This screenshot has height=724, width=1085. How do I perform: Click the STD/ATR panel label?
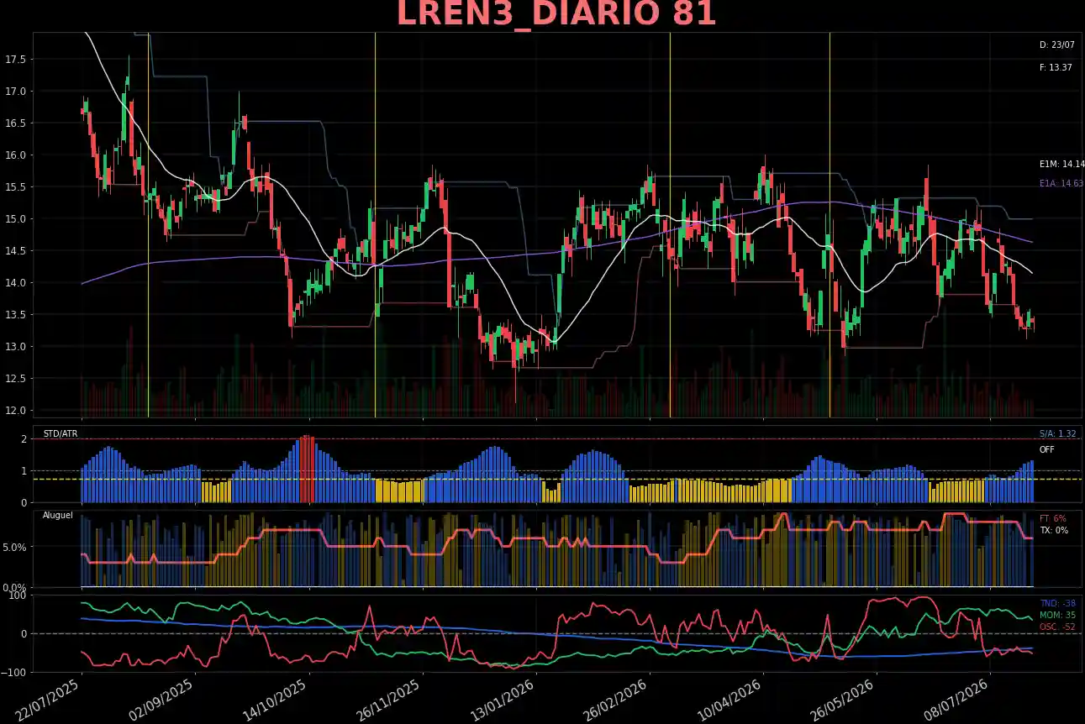(61, 433)
